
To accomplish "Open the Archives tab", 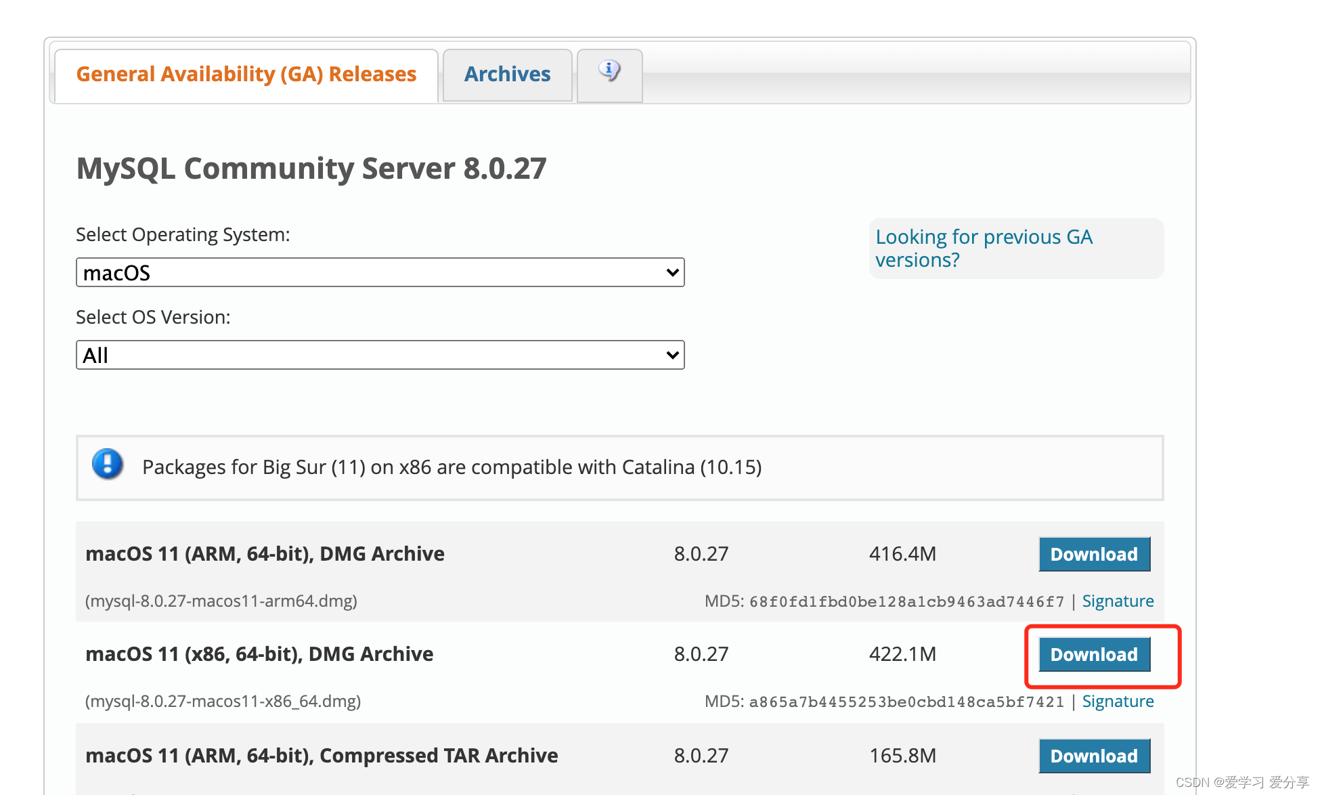I will click(x=508, y=74).
